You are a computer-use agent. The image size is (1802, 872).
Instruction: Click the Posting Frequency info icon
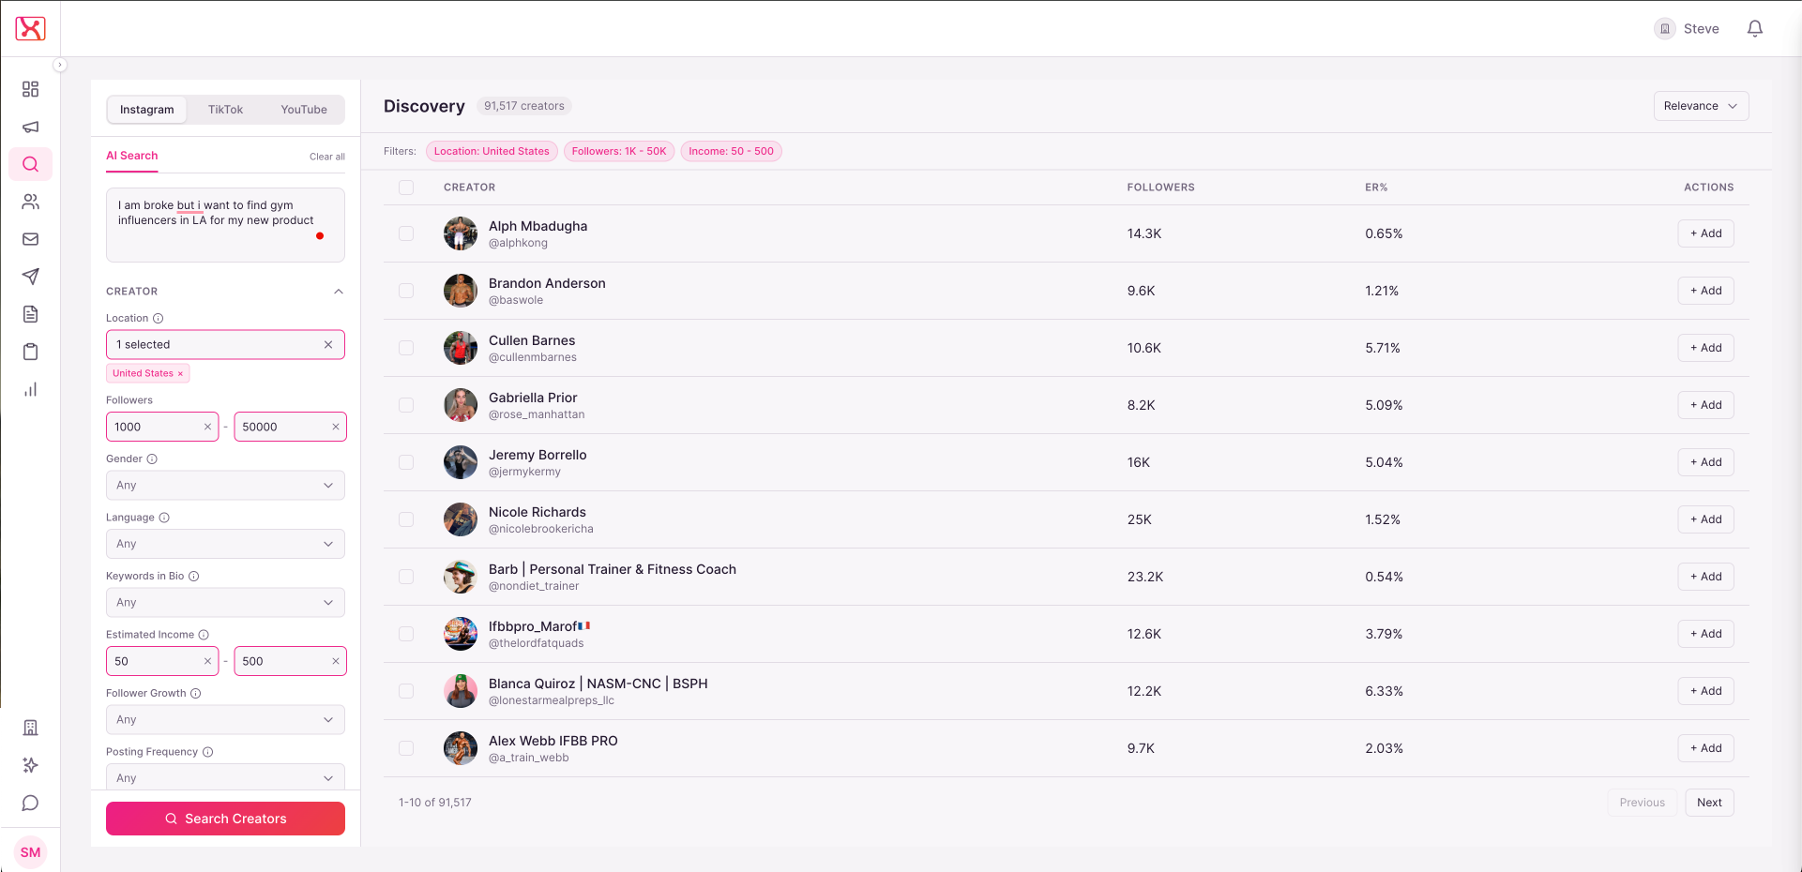[208, 752]
